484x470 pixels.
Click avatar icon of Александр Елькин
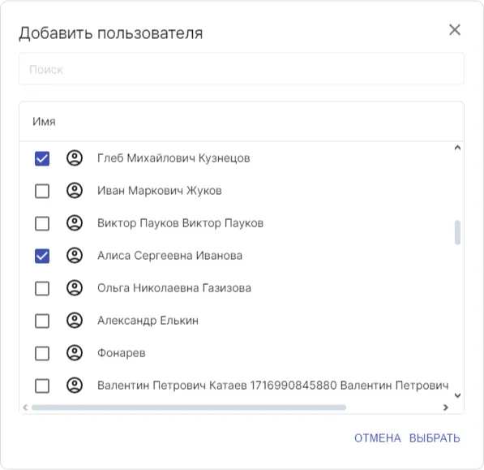pyautogui.click(x=75, y=320)
